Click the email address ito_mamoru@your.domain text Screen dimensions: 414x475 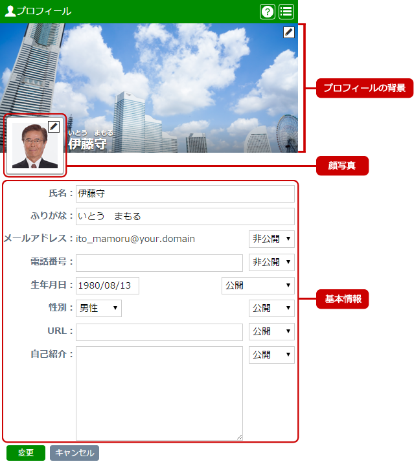pyautogui.click(x=135, y=239)
